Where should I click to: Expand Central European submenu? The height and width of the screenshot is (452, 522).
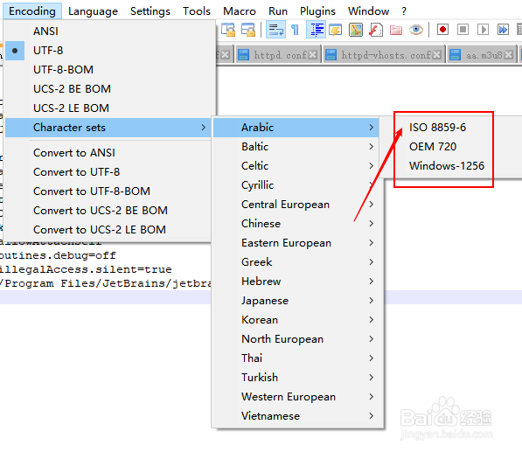(297, 205)
